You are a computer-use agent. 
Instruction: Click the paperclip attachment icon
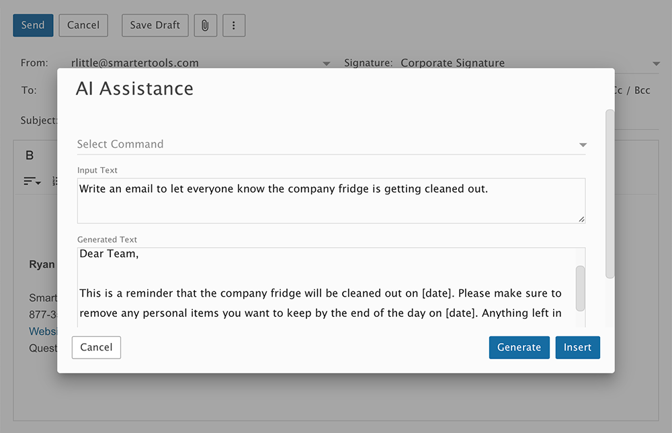(x=205, y=26)
